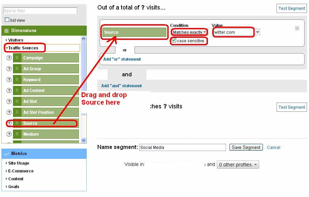
Task: Click the Save Segment button
Action: (246, 147)
